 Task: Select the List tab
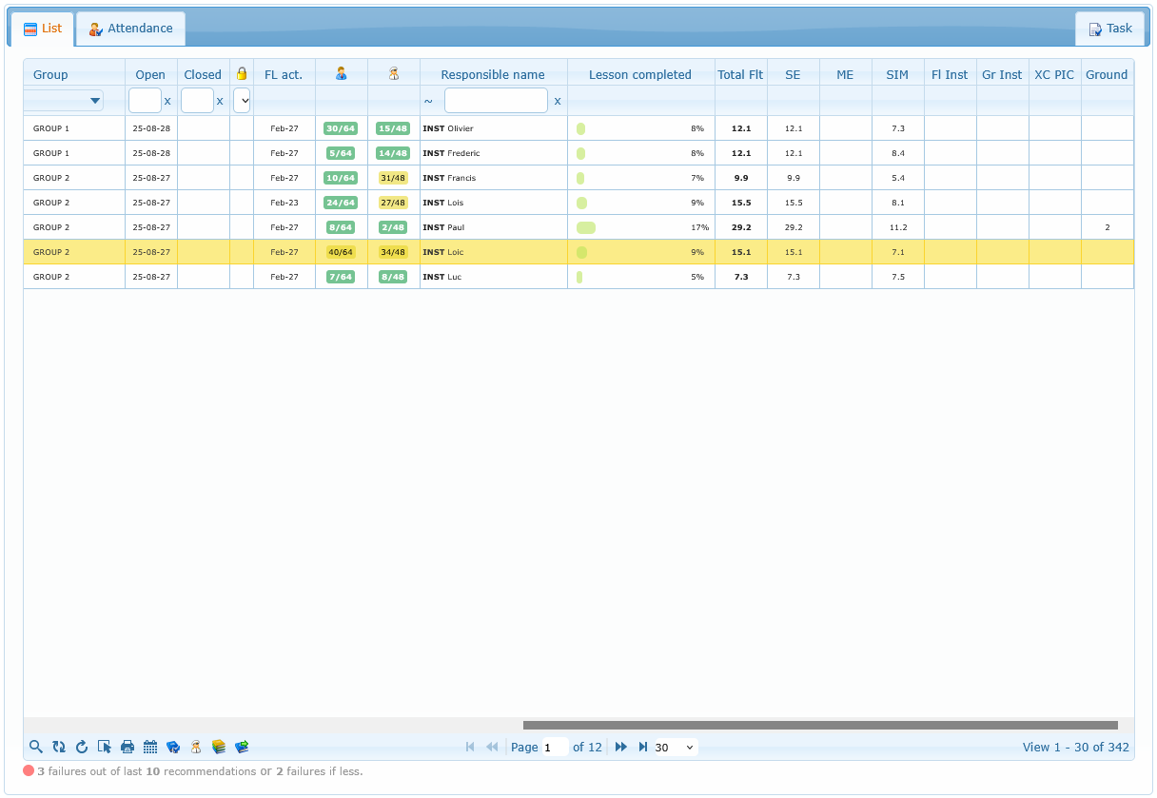43,29
